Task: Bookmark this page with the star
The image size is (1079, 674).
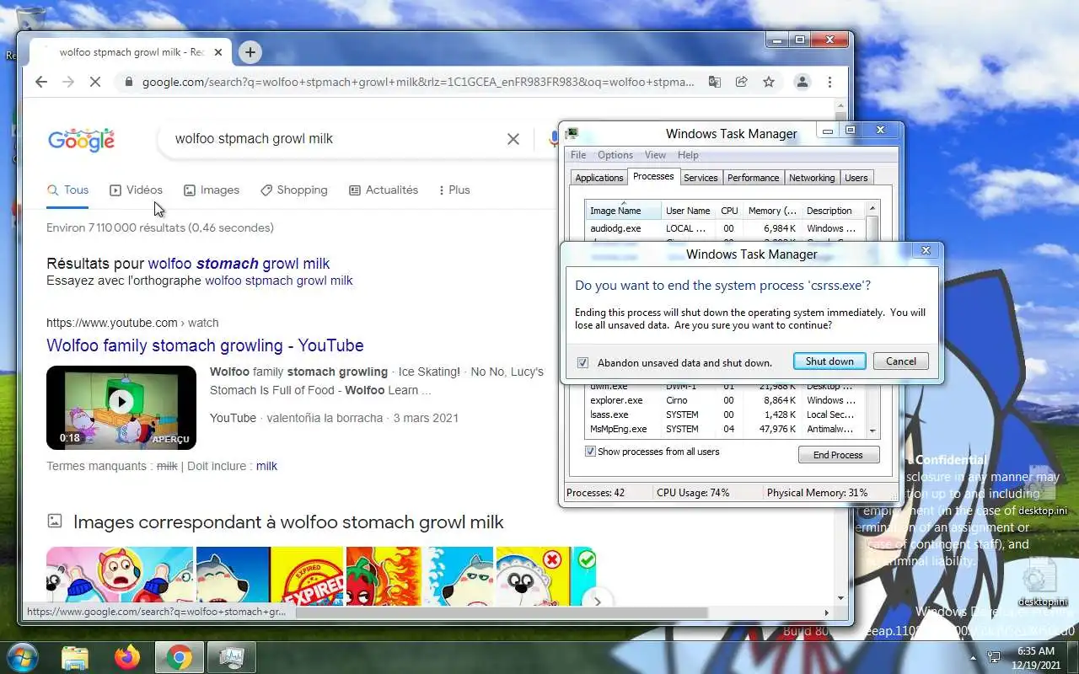Action: (x=769, y=82)
